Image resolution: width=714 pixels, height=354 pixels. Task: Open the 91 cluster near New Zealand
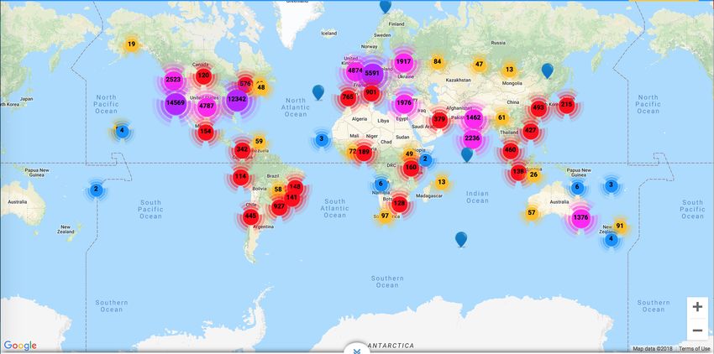coord(620,226)
